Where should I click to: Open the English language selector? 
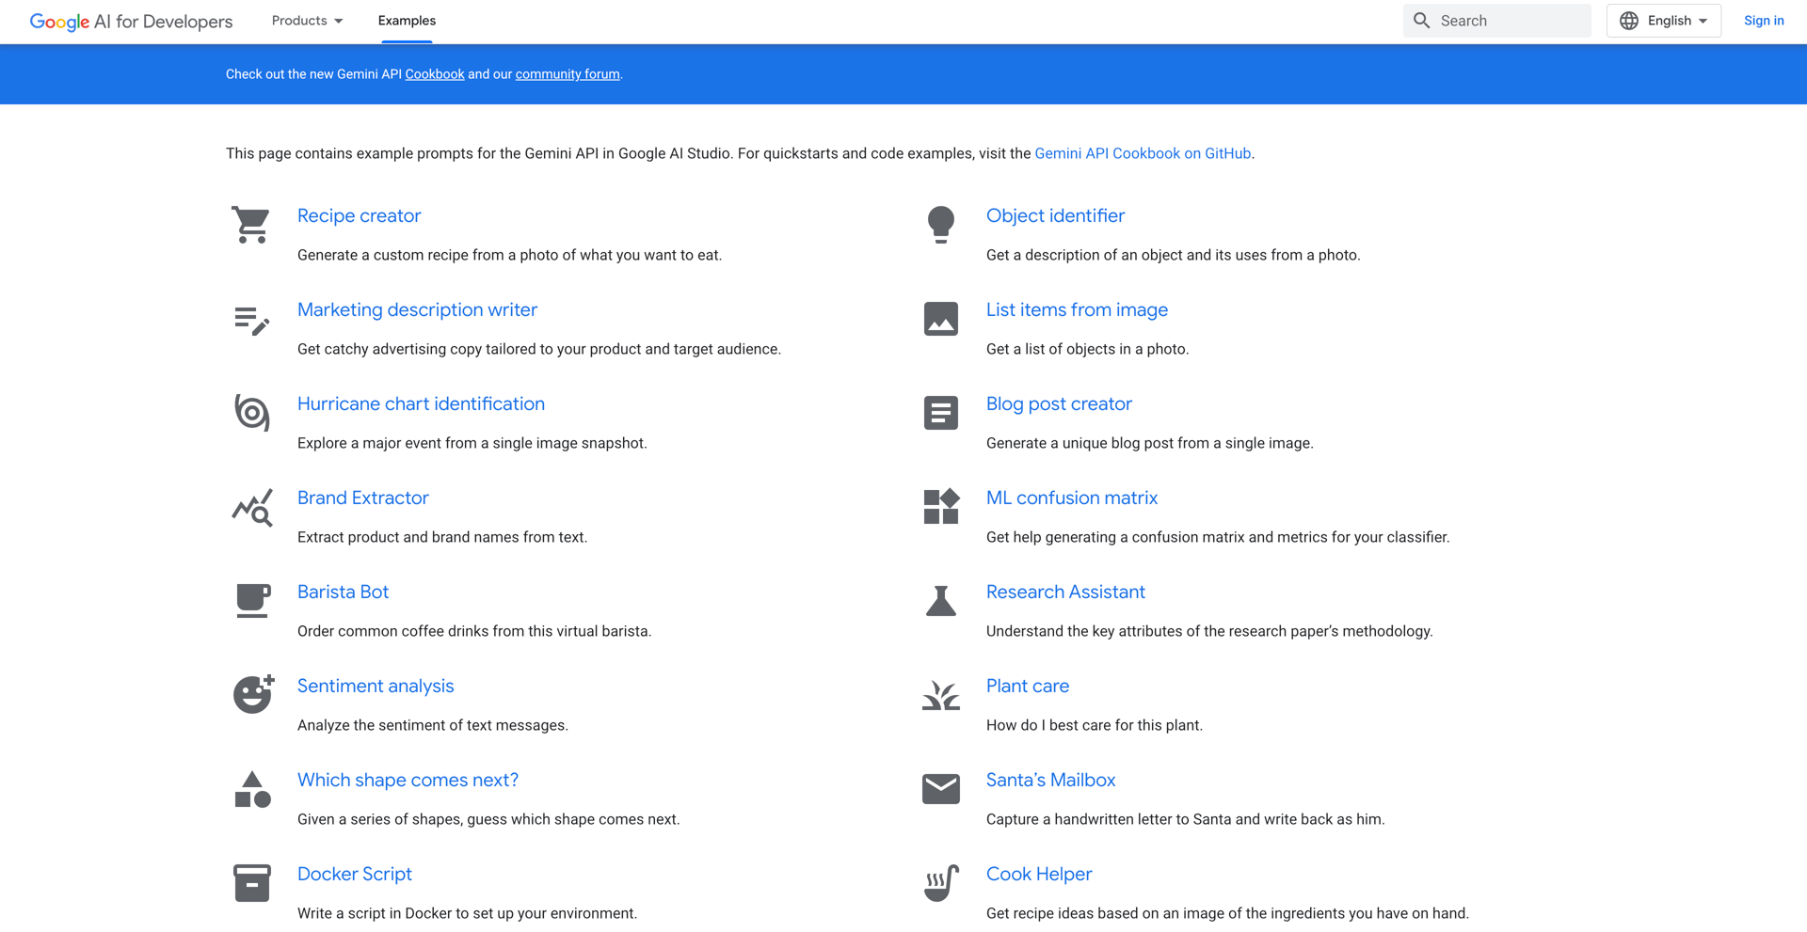click(1663, 21)
